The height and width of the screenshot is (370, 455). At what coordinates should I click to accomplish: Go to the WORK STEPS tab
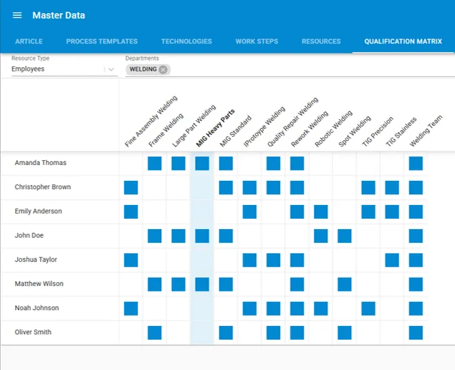257,41
